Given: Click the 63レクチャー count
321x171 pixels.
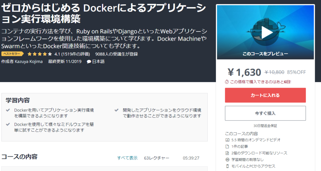Looking at the screenshot, I should (157, 158).
